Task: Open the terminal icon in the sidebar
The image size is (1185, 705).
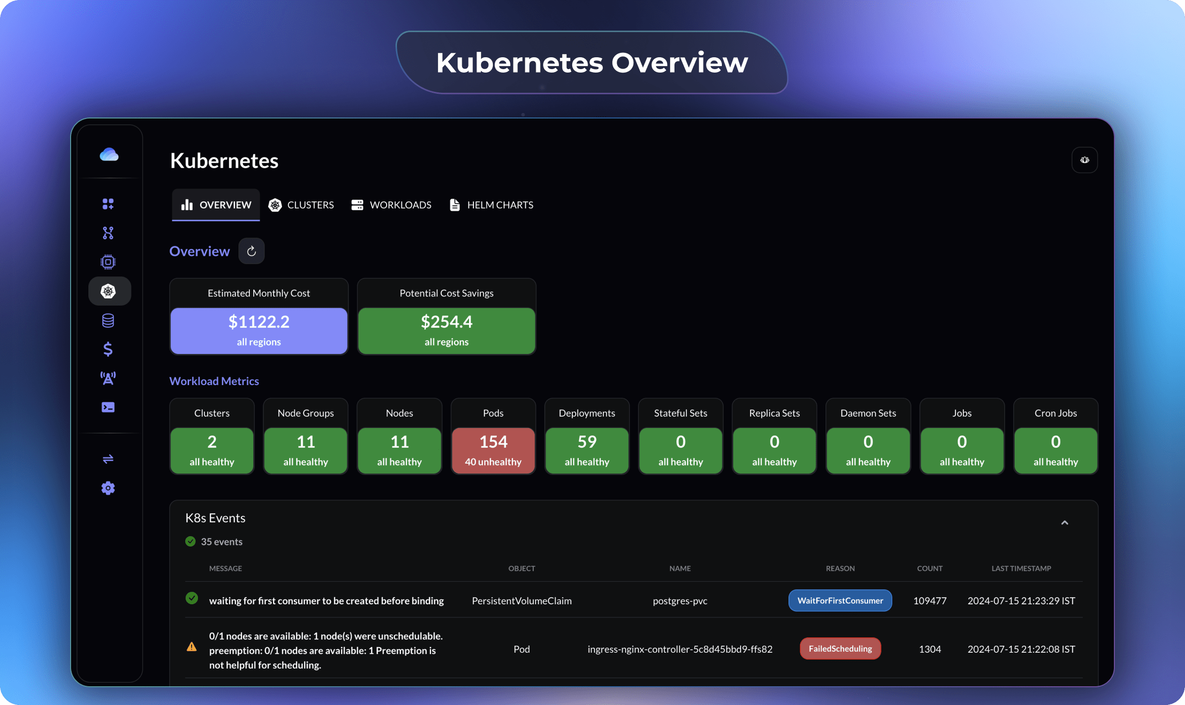Action: coord(108,407)
